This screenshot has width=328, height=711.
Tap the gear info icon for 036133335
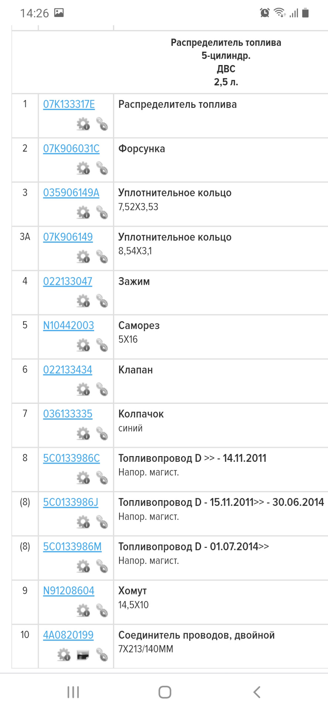click(83, 434)
